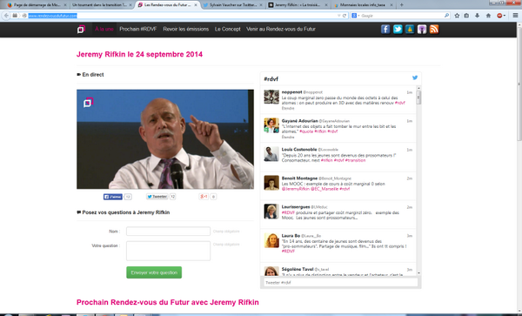
Task: Click the Twitter bird in the #rdvf widget header
Action: (x=415, y=77)
